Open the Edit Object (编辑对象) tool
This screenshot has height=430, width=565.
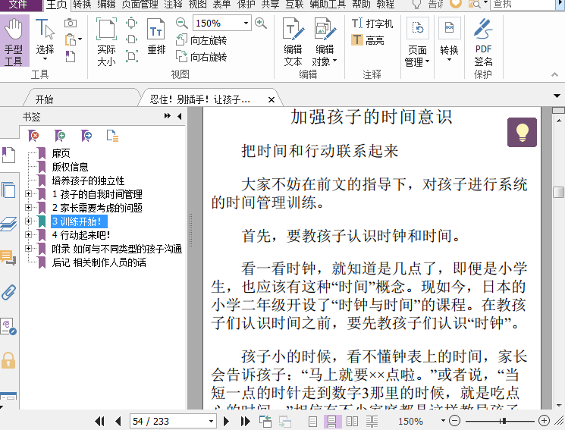click(325, 42)
